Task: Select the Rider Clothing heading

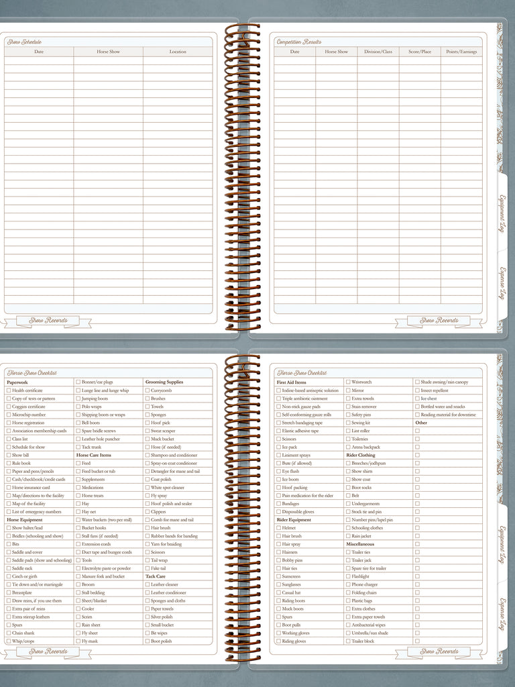Action: [x=361, y=456]
